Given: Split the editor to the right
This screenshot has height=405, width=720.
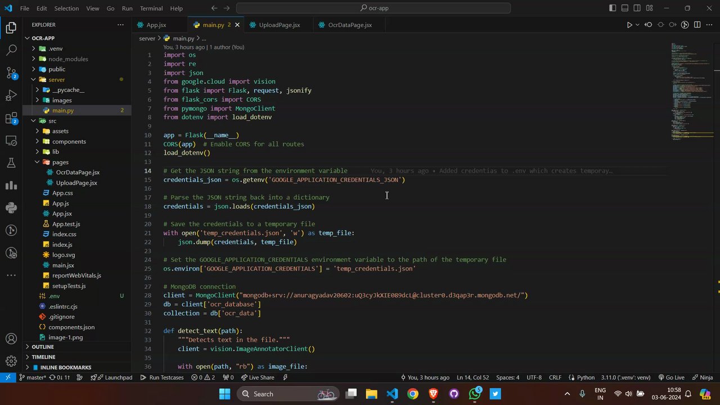Looking at the screenshot, I should [697, 25].
